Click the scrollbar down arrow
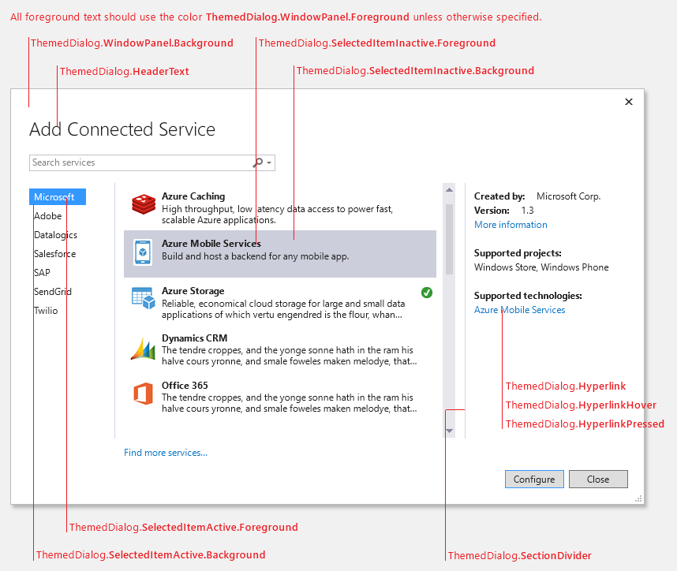This screenshot has height=571, width=677. 450,430
